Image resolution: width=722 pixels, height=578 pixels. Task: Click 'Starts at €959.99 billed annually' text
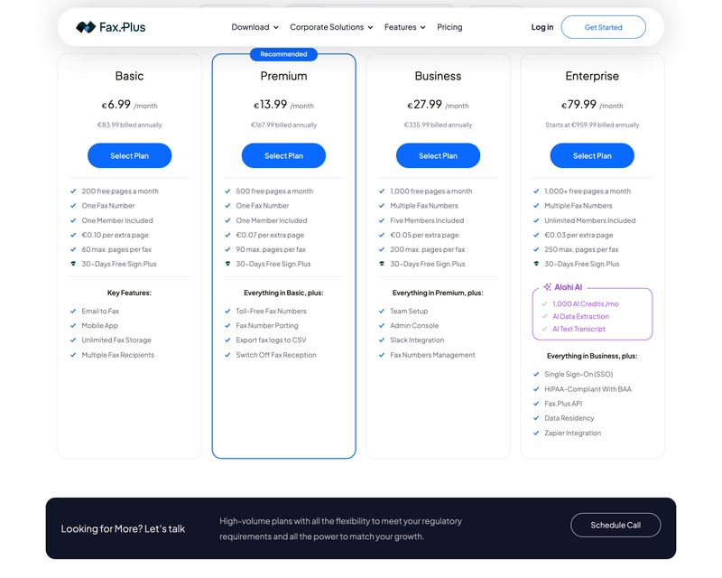point(592,125)
